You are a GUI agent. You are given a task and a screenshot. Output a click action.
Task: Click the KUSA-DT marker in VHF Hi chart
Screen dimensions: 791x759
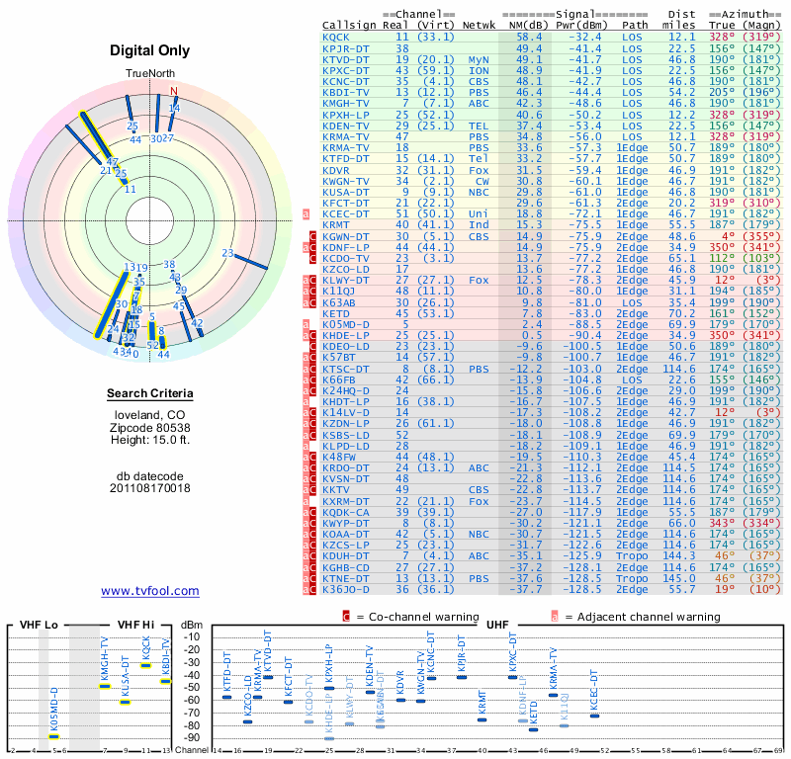tap(126, 702)
